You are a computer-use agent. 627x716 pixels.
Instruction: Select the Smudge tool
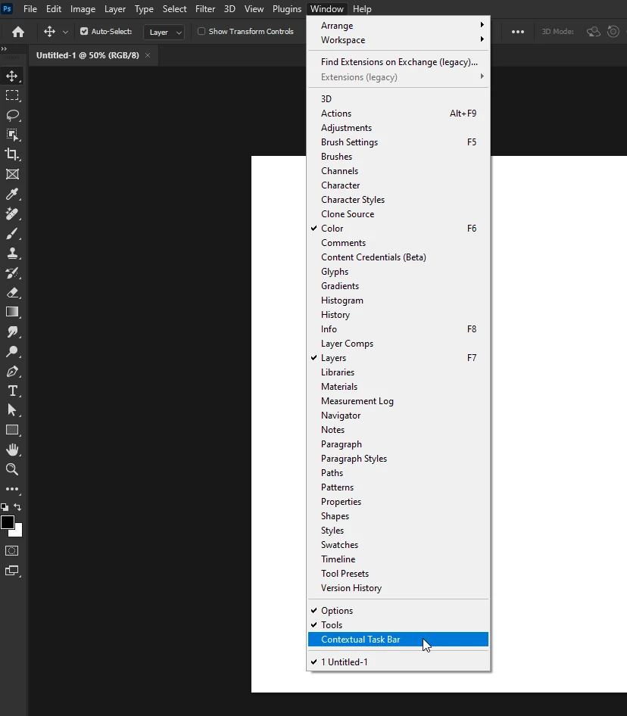[12, 332]
